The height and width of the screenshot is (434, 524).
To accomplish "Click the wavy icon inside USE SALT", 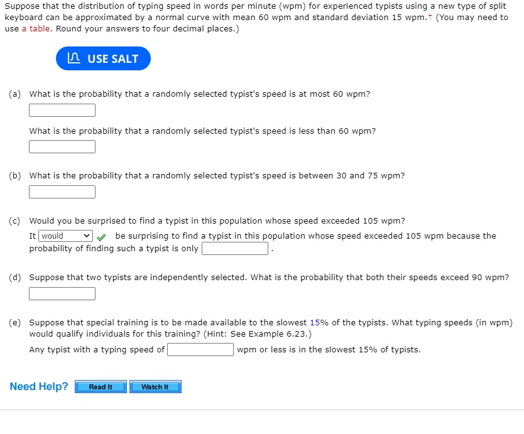I will [x=73, y=58].
